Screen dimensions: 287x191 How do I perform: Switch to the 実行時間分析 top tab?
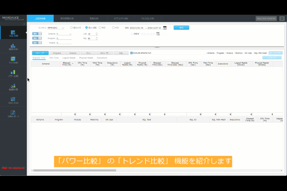pyautogui.click(x=67, y=18)
